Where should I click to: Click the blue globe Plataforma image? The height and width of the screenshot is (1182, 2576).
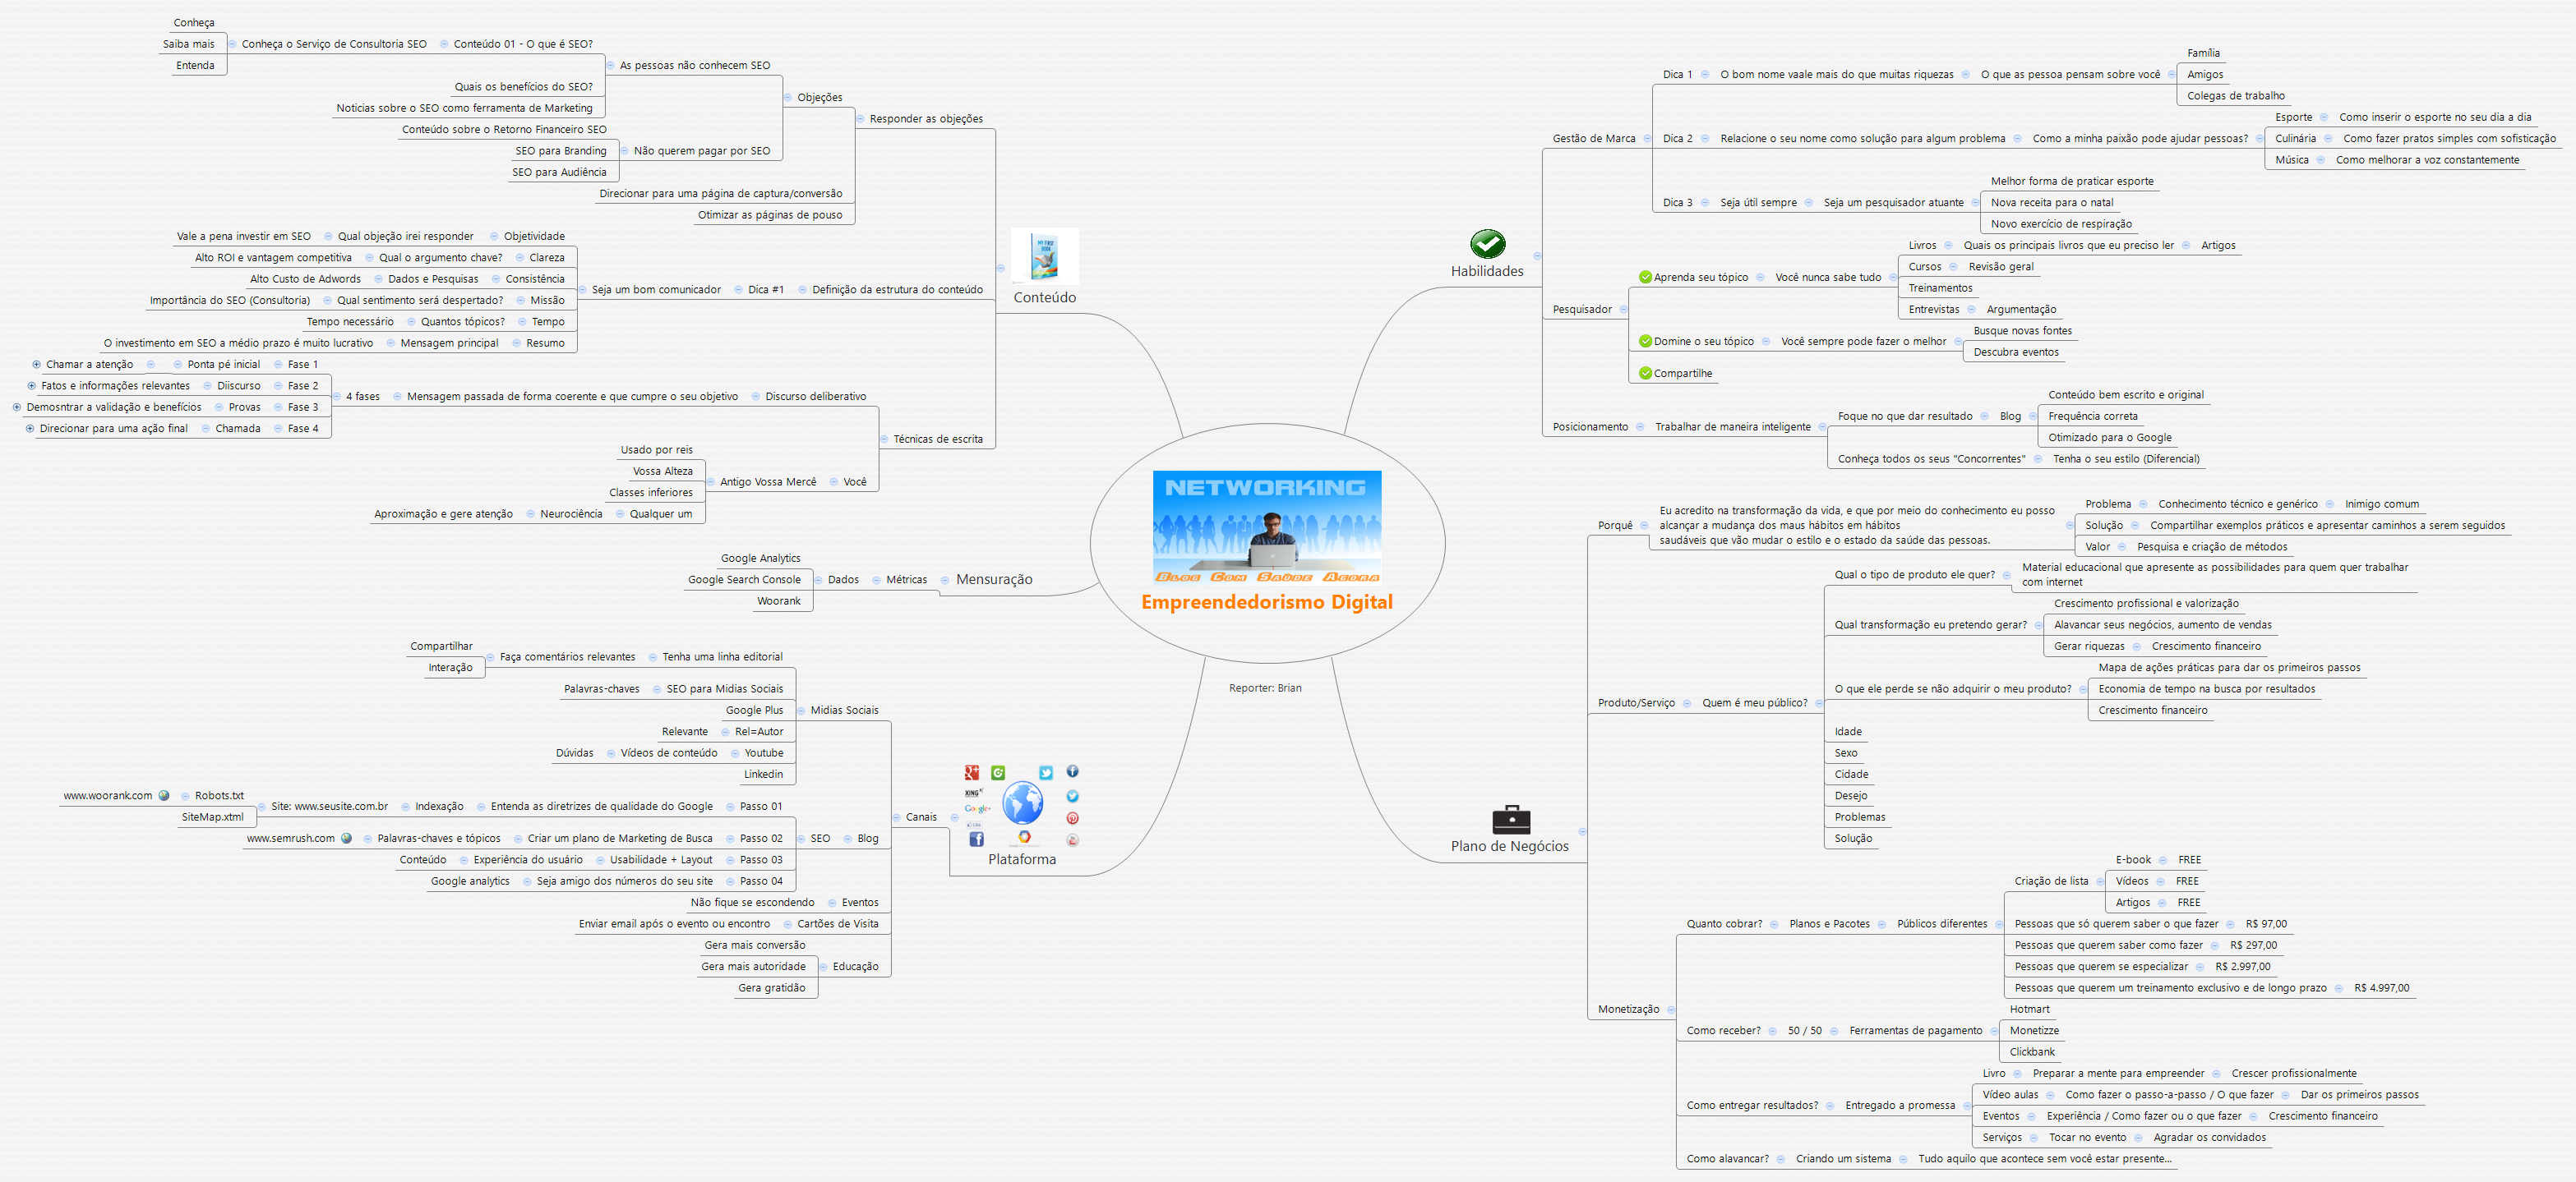(x=1023, y=803)
